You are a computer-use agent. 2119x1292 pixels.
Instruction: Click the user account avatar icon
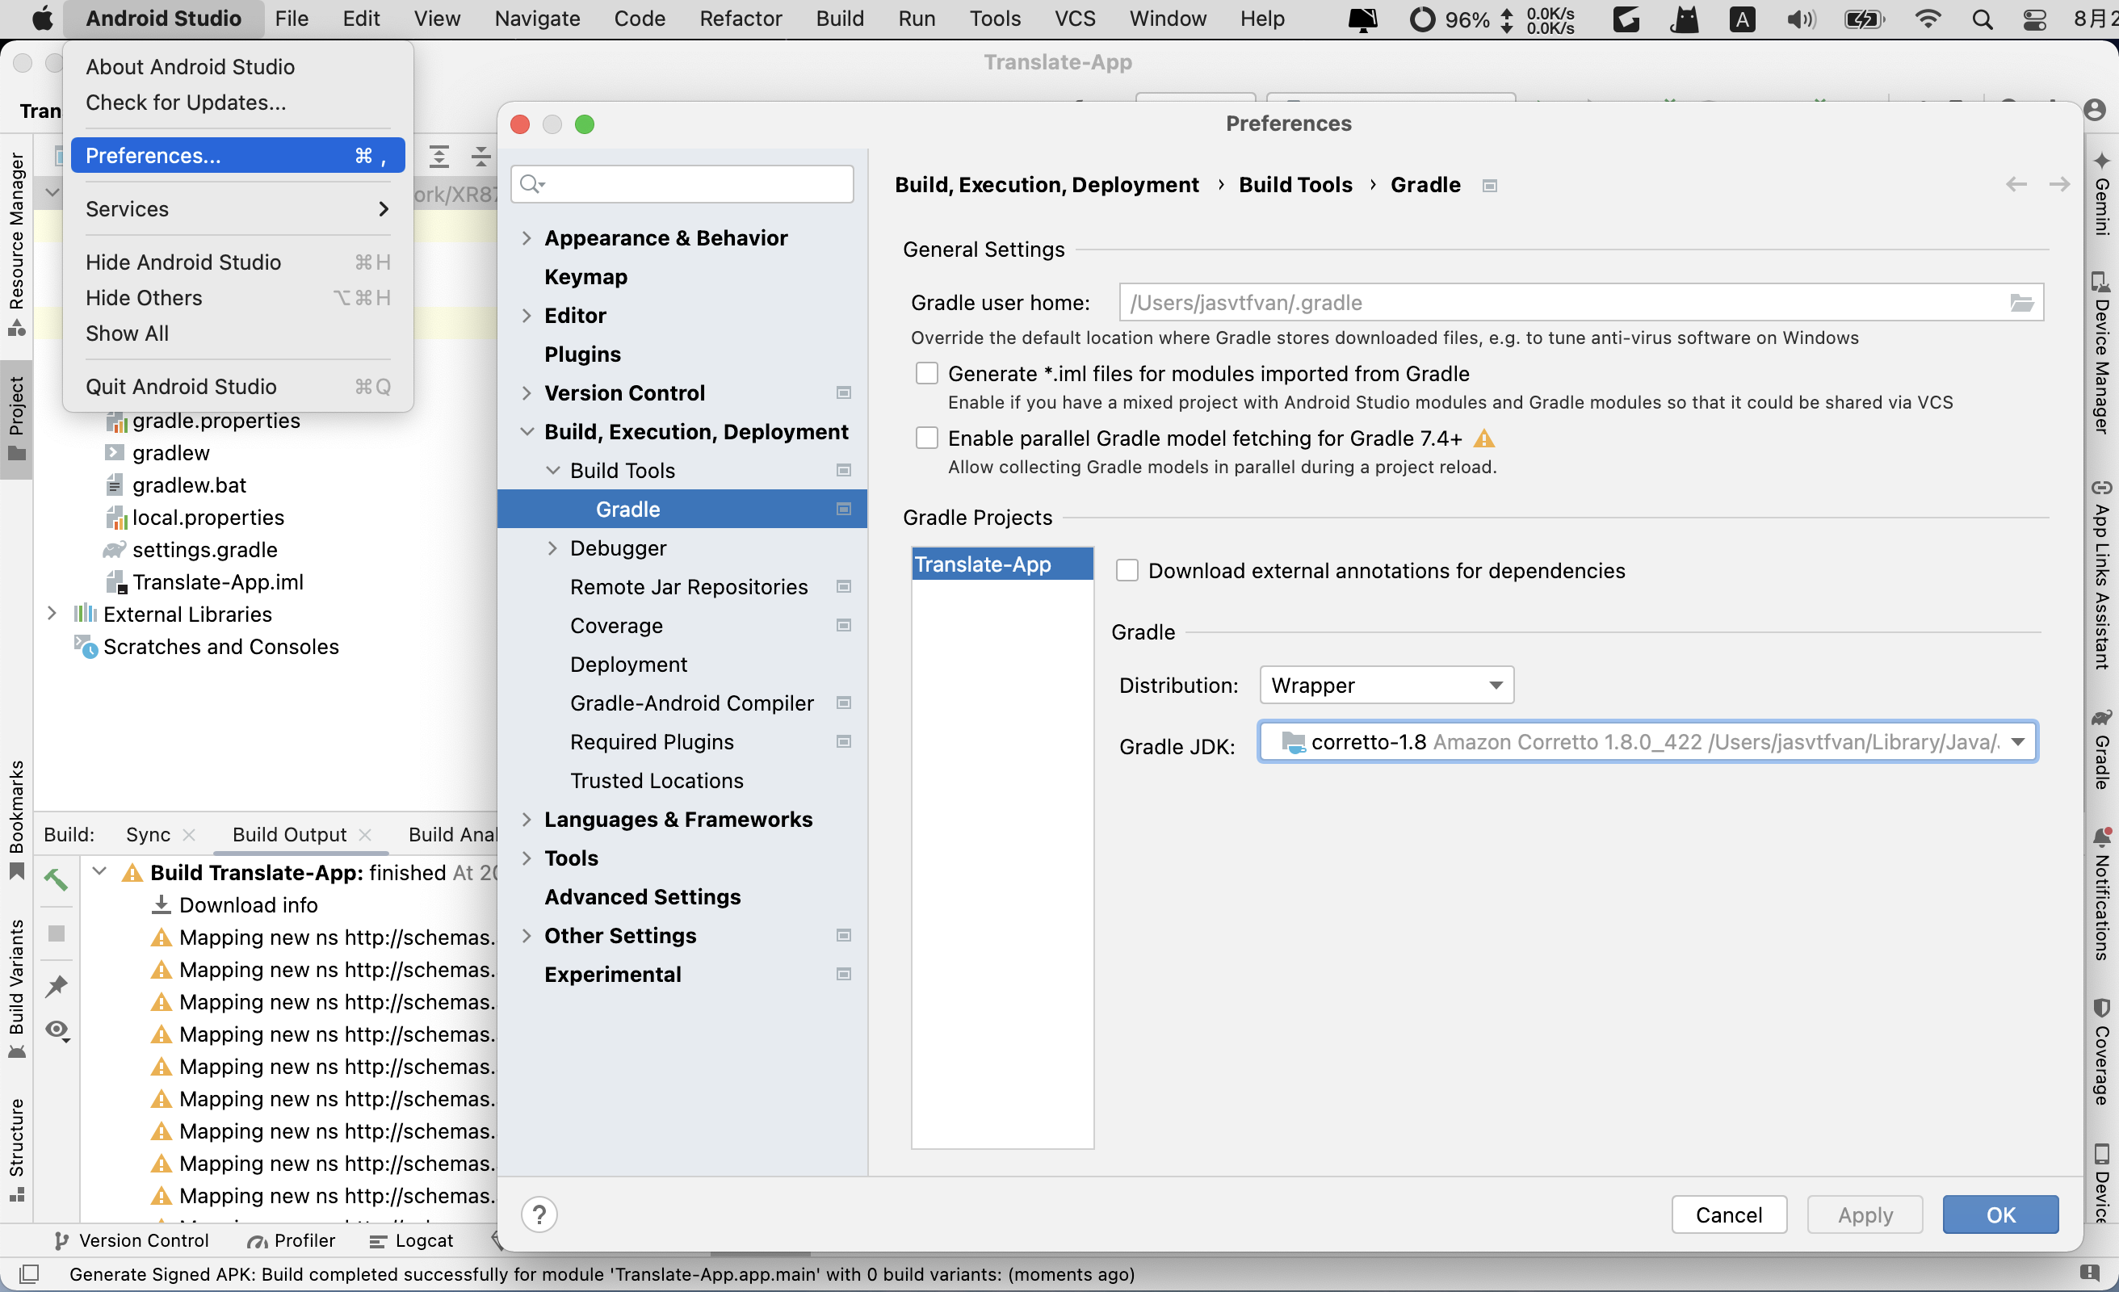tap(2095, 110)
